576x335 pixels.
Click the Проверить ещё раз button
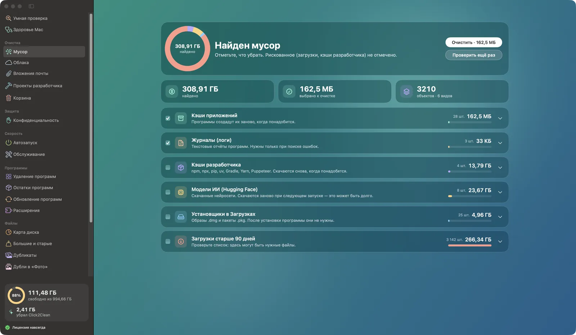tap(474, 55)
